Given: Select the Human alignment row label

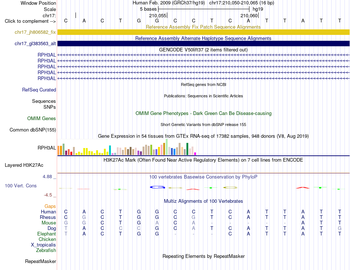Looking at the screenshot, I should pos(48,212).
